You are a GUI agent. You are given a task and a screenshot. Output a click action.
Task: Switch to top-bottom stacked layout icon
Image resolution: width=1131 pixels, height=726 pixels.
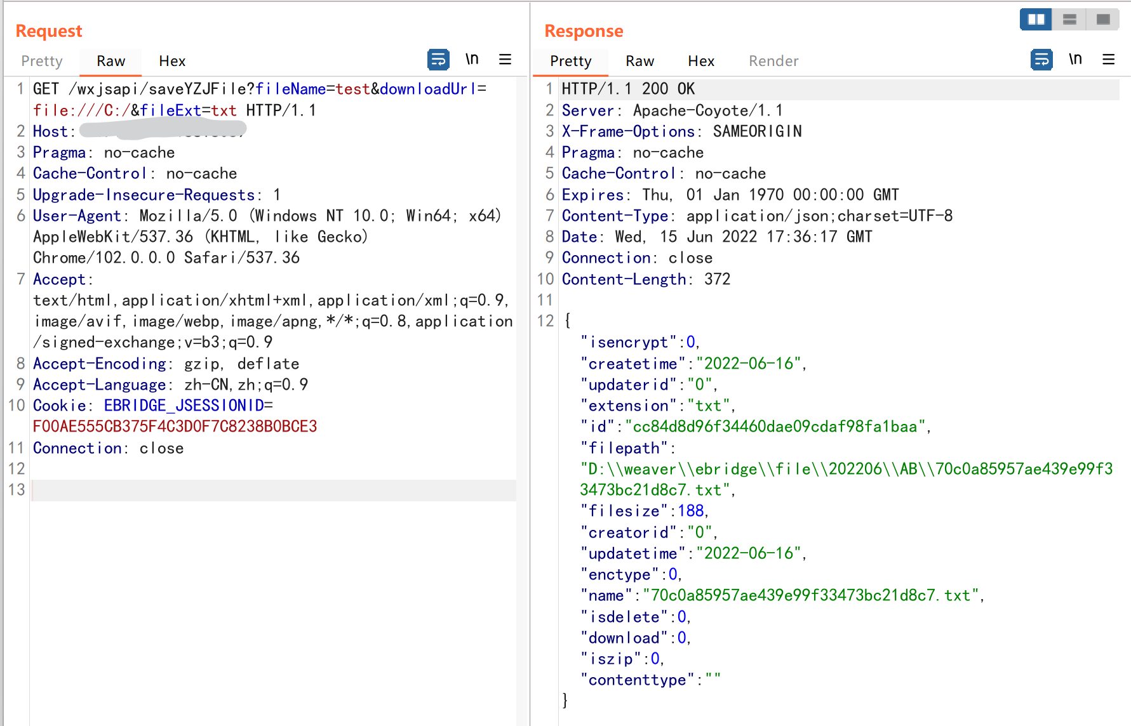point(1069,20)
